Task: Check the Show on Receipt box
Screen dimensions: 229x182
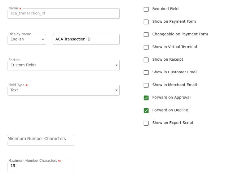Action: [146, 60]
